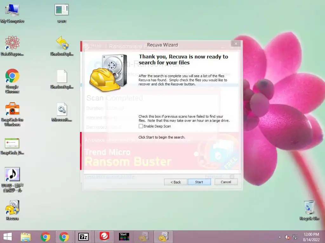Open the clock and date display
325x243 pixels.
tap(311, 237)
